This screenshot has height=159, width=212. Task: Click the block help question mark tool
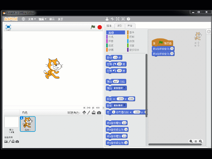pos(128,19)
